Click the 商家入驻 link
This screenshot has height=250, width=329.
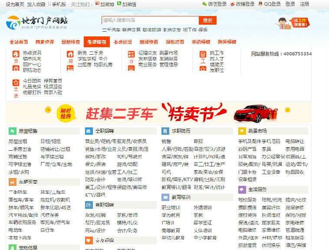click(53, 92)
